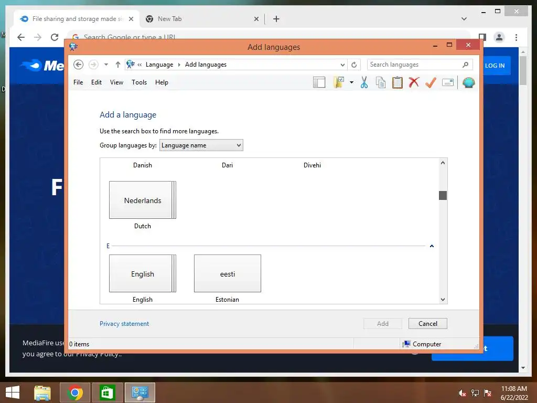This screenshot has width=537, height=403.
Task: Click the Cut scissors icon
Action: (364, 82)
